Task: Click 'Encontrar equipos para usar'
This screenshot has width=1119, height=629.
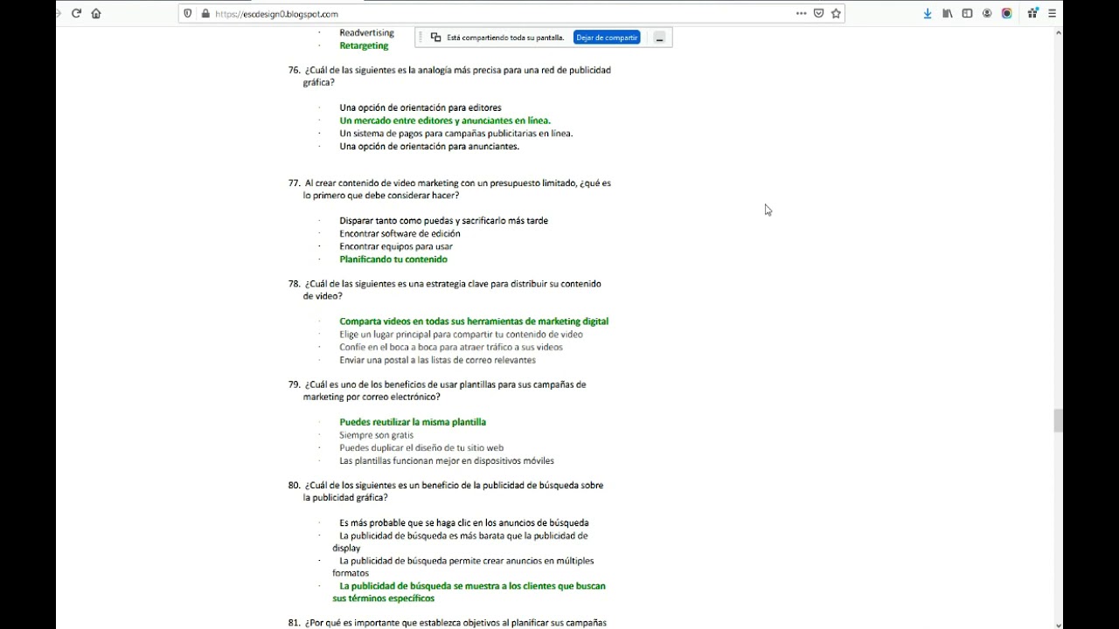Action: 395,246
